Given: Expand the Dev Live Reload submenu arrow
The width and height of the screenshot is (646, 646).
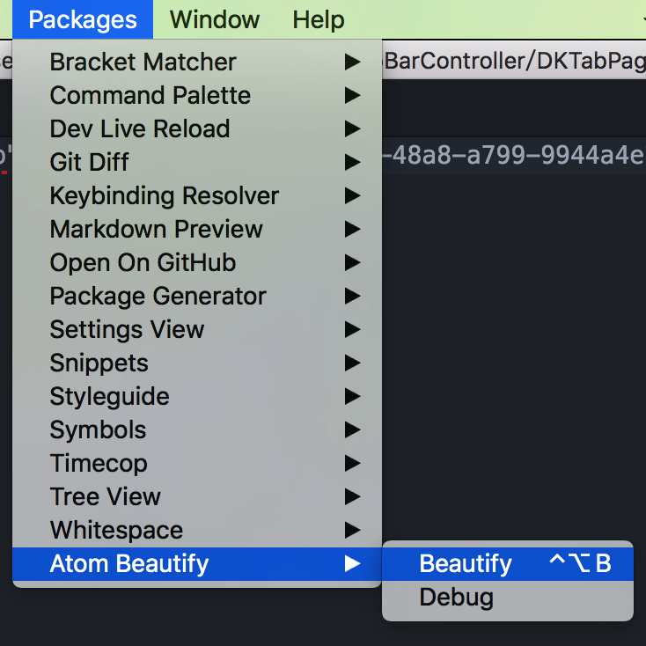Looking at the screenshot, I should [x=353, y=128].
